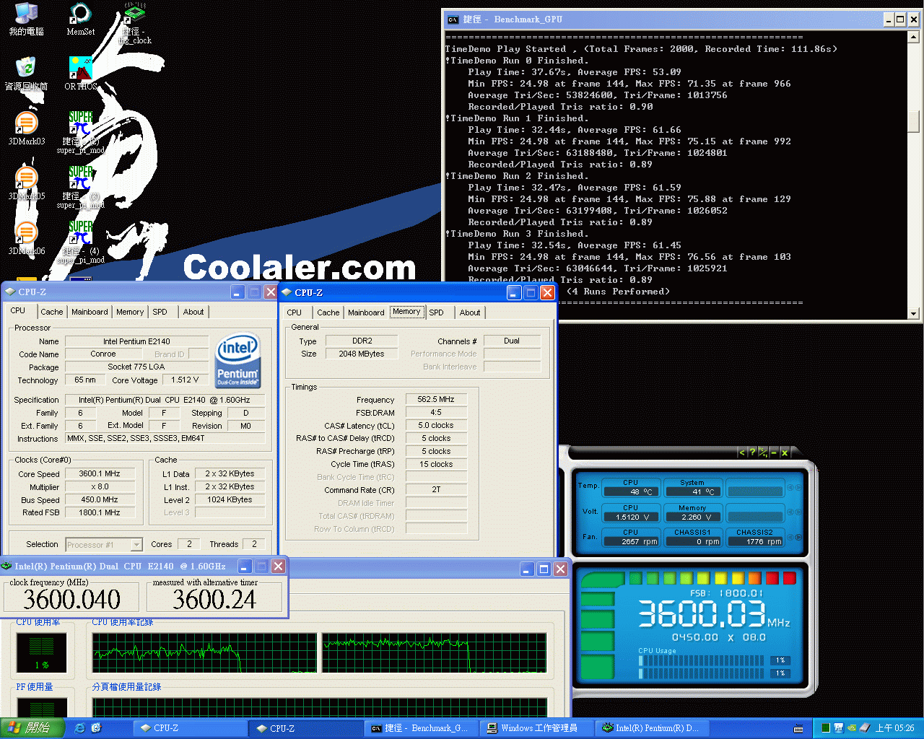Launch the ORTHOS desktop shortcut
Viewport: 924px width, 739px height.
(80, 74)
